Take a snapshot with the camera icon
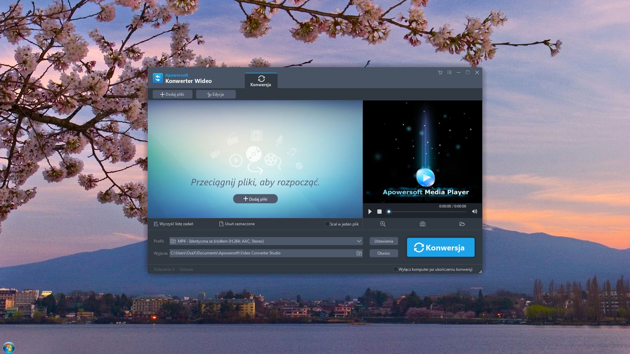Image resolution: width=630 pixels, height=354 pixels. pos(422,224)
